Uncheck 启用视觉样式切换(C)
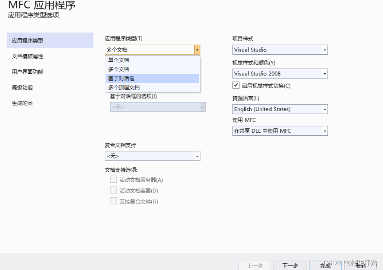This screenshot has width=383, height=270. pos(235,85)
